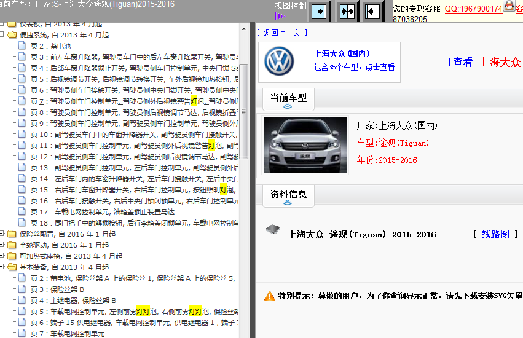Click the folder icon of 全轮驱动
The width and height of the screenshot is (523, 338).
pos(12,245)
